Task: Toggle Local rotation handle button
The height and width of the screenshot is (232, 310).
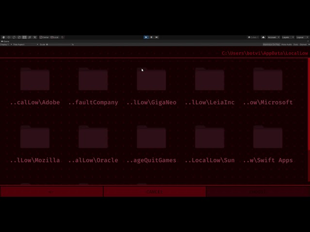Action: (x=55, y=37)
